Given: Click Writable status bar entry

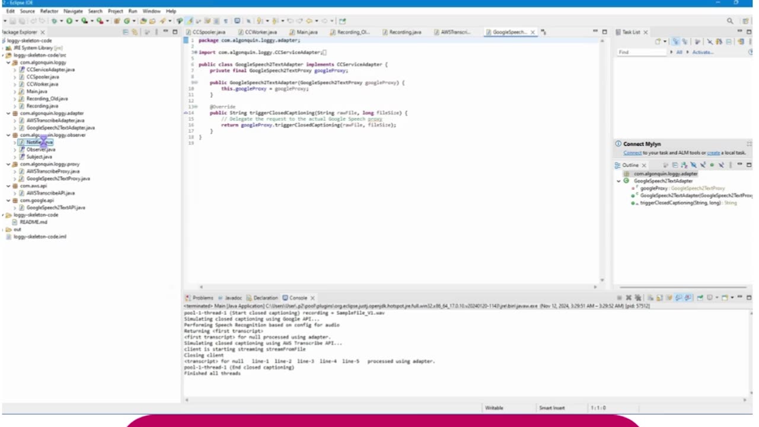Looking at the screenshot, I should click(494, 408).
